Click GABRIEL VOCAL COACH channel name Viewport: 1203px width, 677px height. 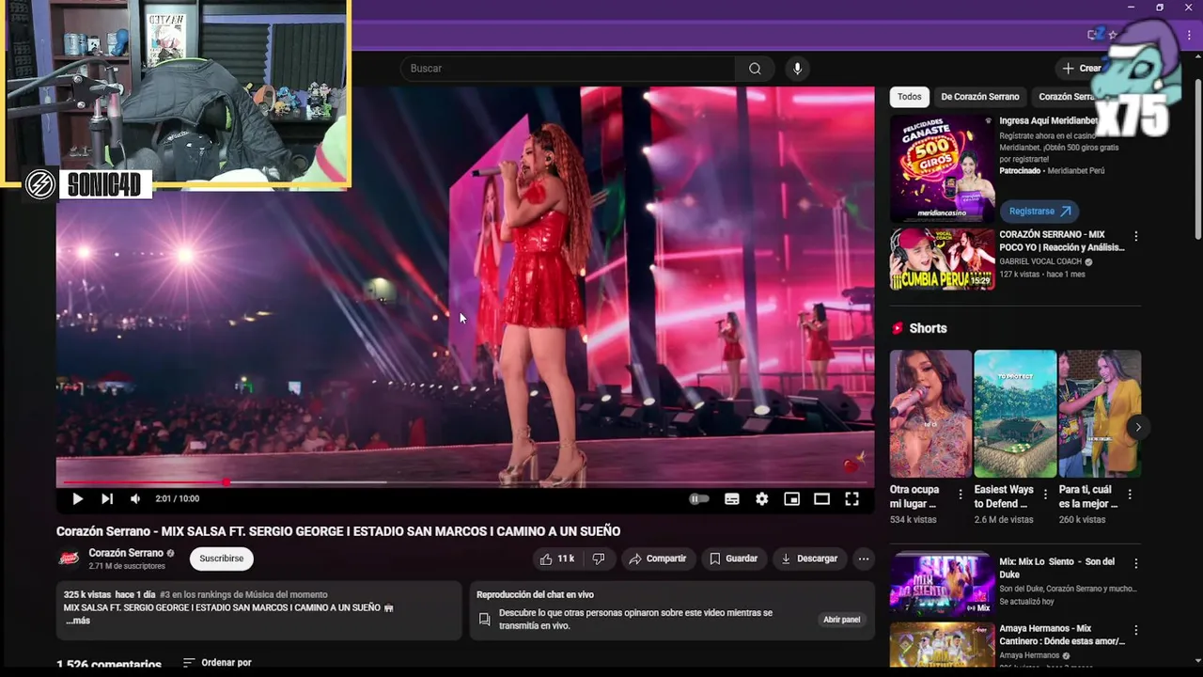click(1040, 261)
